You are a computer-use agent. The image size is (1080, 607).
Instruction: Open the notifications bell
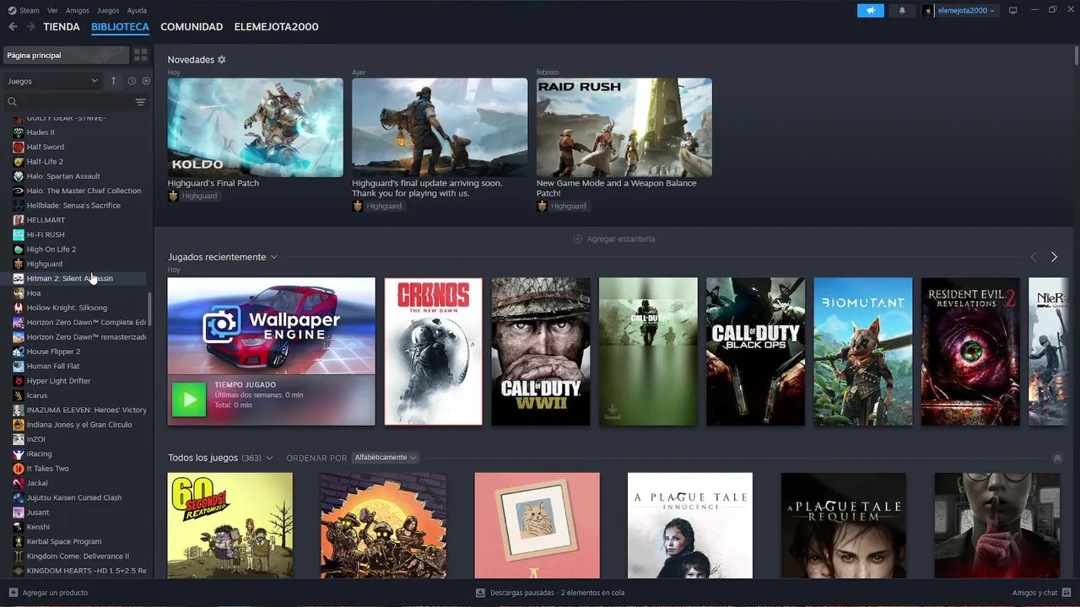[902, 10]
